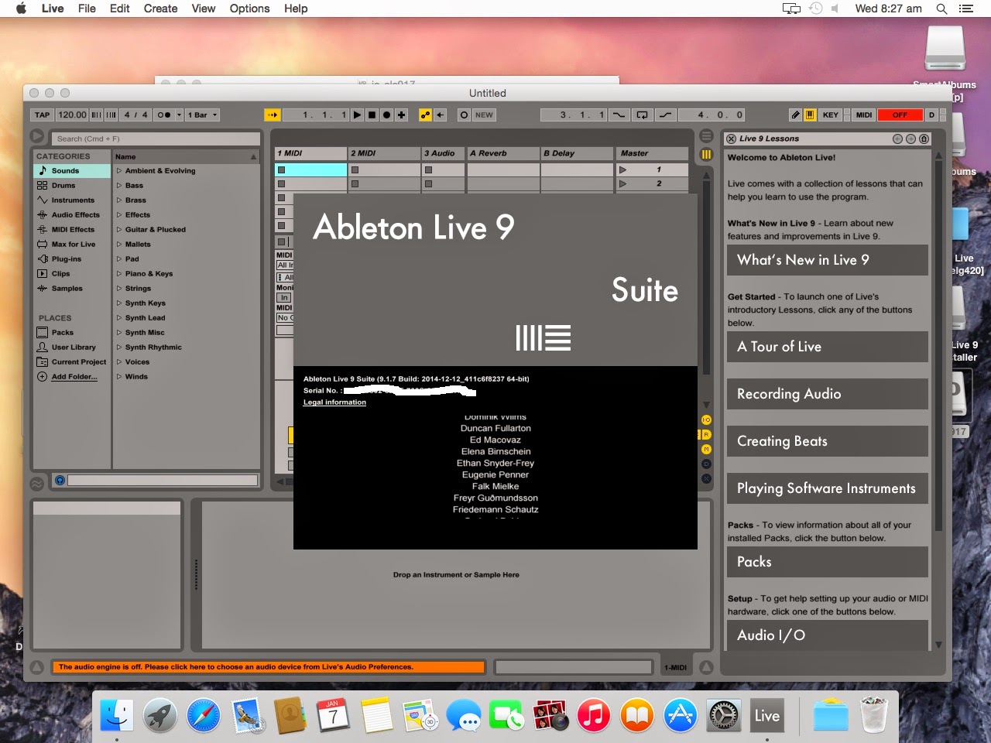Toggle the metronome switch
This screenshot has width=991, height=743.
(x=163, y=115)
